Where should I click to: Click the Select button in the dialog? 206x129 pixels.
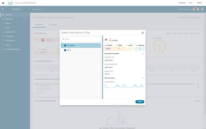pos(140,102)
